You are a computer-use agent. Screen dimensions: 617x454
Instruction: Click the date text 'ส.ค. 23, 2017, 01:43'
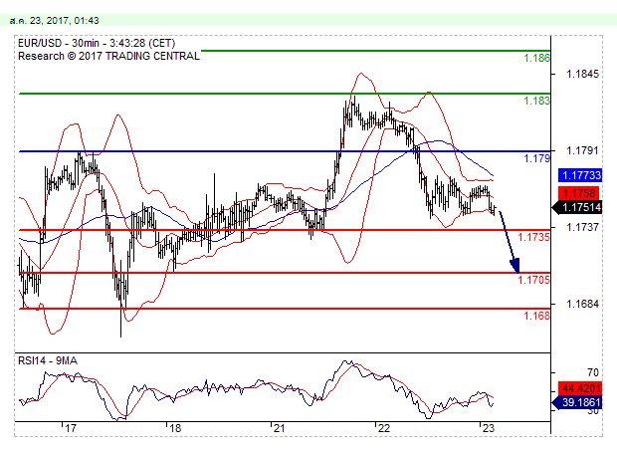pos(55,21)
